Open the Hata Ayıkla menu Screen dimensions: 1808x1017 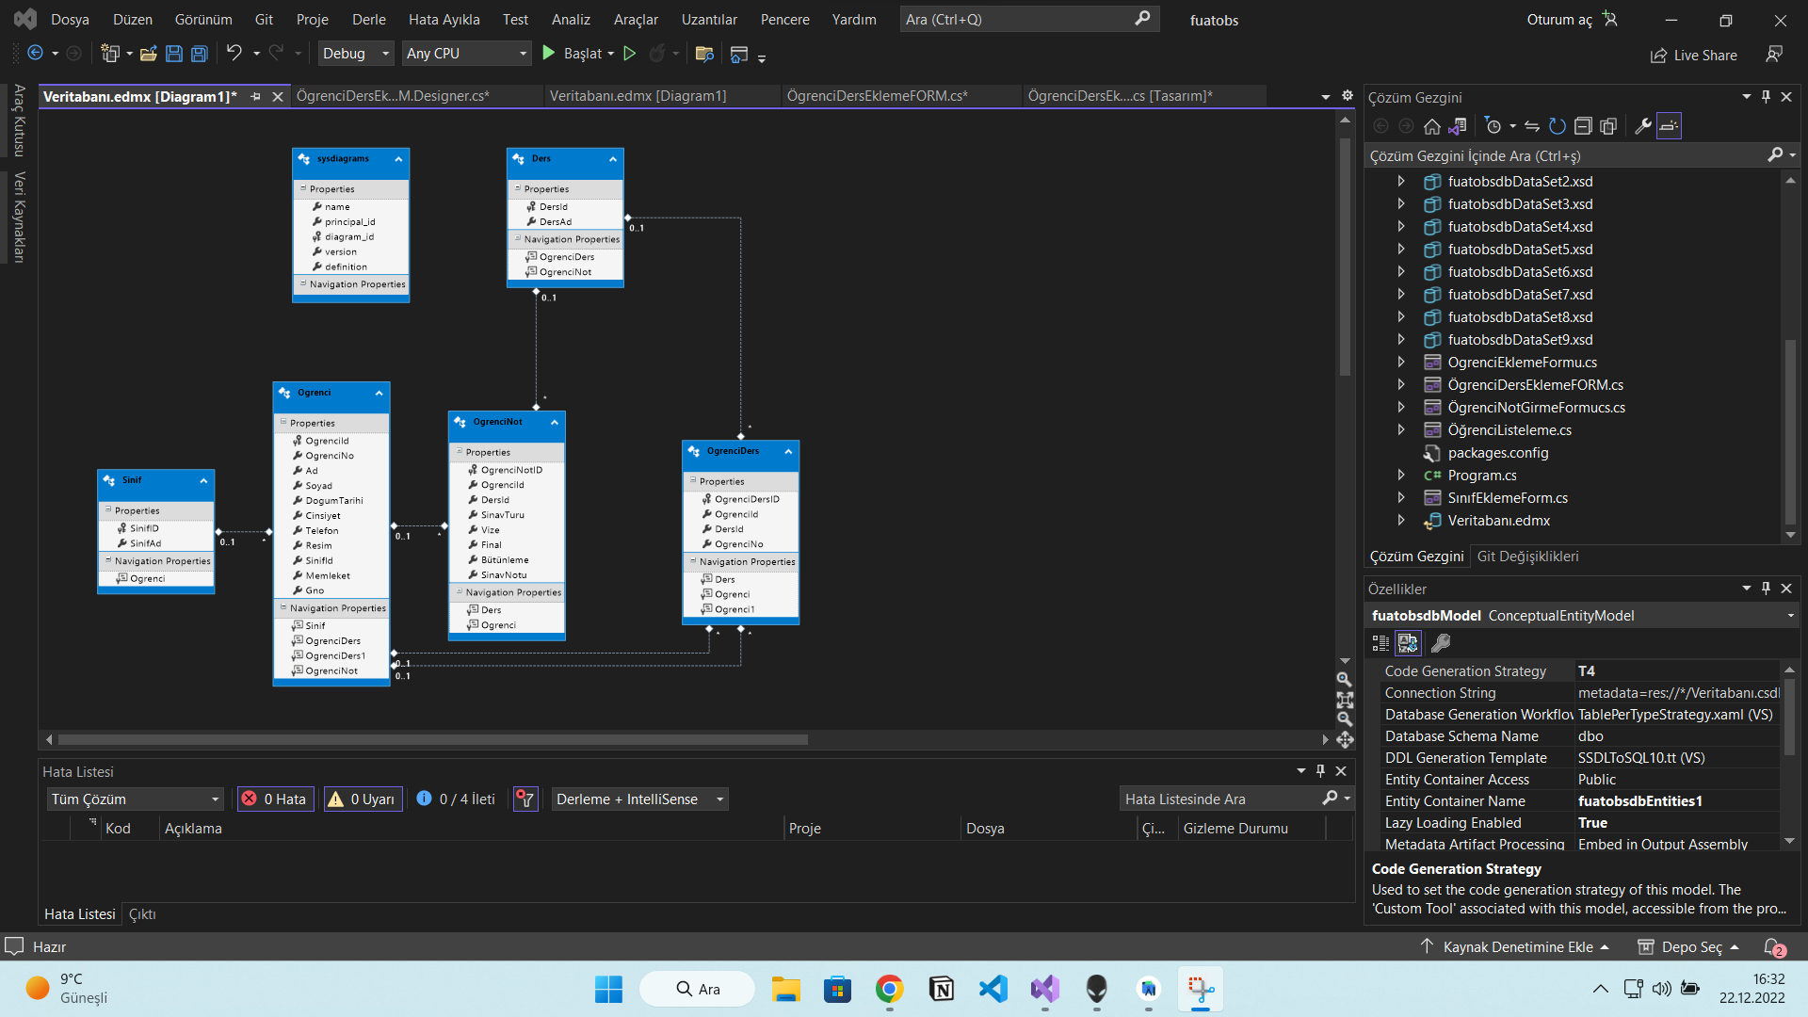pos(444,20)
